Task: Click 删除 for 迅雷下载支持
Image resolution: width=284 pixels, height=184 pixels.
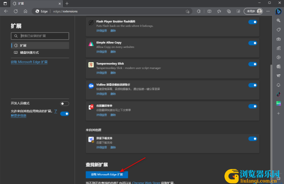Action: pyautogui.click(x=113, y=147)
